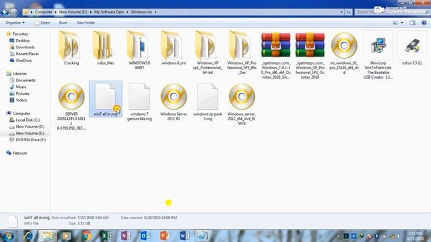
Task: Change view with the view icon
Action: 395,23
